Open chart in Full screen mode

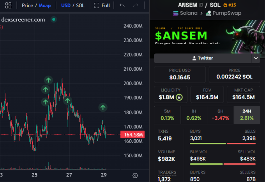point(102,5)
